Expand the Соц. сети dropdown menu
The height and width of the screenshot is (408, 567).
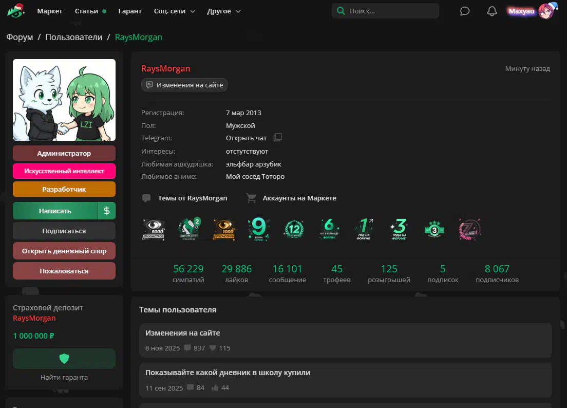[x=175, y=11]
